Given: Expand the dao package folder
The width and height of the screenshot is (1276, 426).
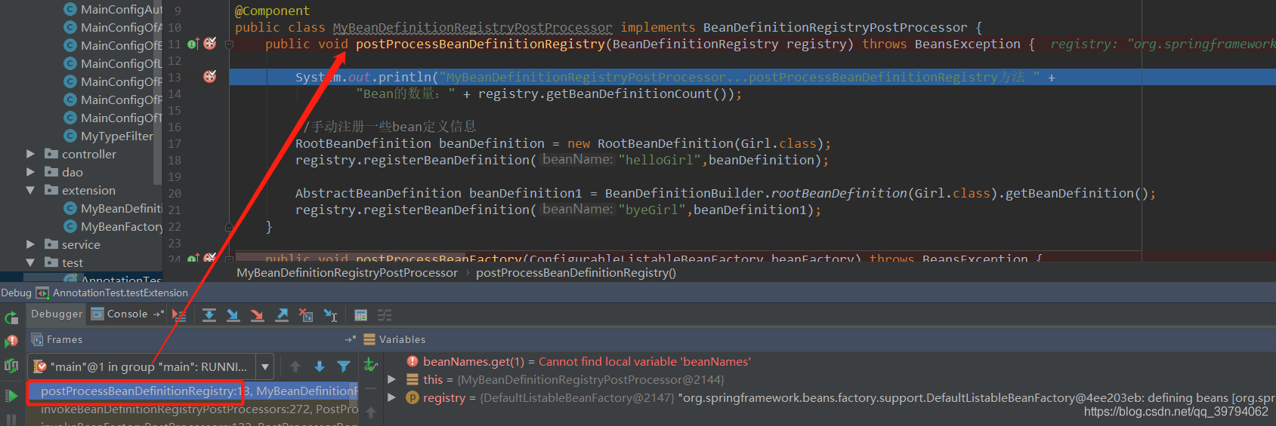Looking at the screenshot, I should [x=30, y=172].
